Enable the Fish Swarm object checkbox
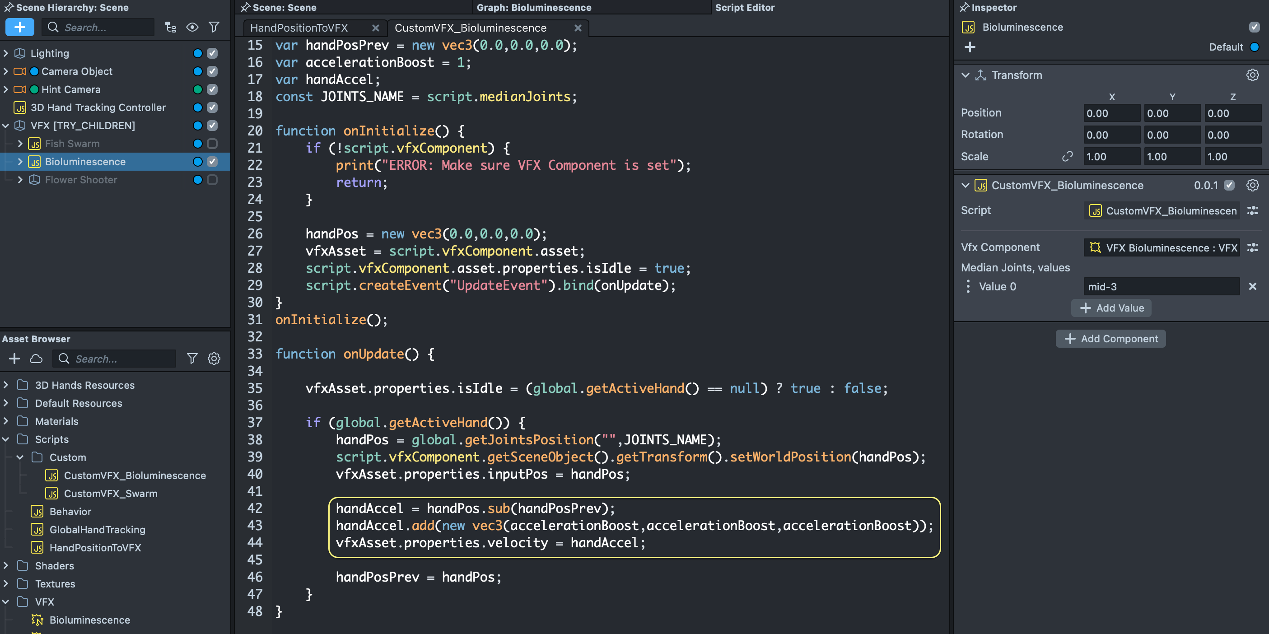The height and width of the screenshot is (634, 1269). (212, 144)
